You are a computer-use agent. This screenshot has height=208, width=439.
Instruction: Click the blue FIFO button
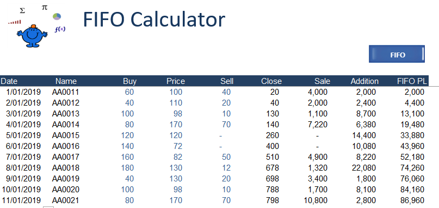[x=397, y=54]
